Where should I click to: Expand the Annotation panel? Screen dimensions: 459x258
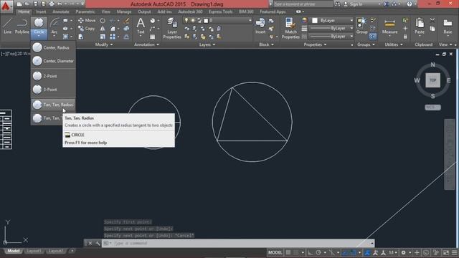click(x=146, y=44)
